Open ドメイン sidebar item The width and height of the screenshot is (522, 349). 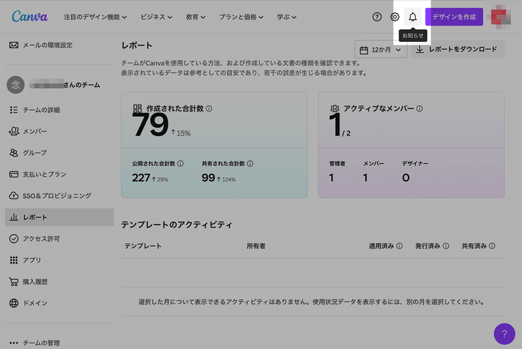(59, 303)
